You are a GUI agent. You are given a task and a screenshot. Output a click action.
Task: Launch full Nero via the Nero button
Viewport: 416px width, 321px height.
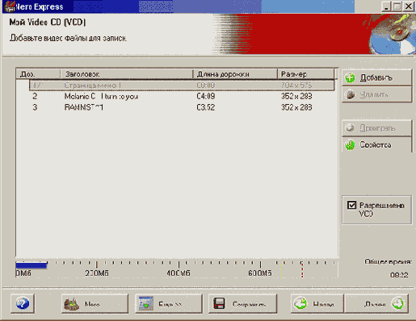(x=95, y=304)
